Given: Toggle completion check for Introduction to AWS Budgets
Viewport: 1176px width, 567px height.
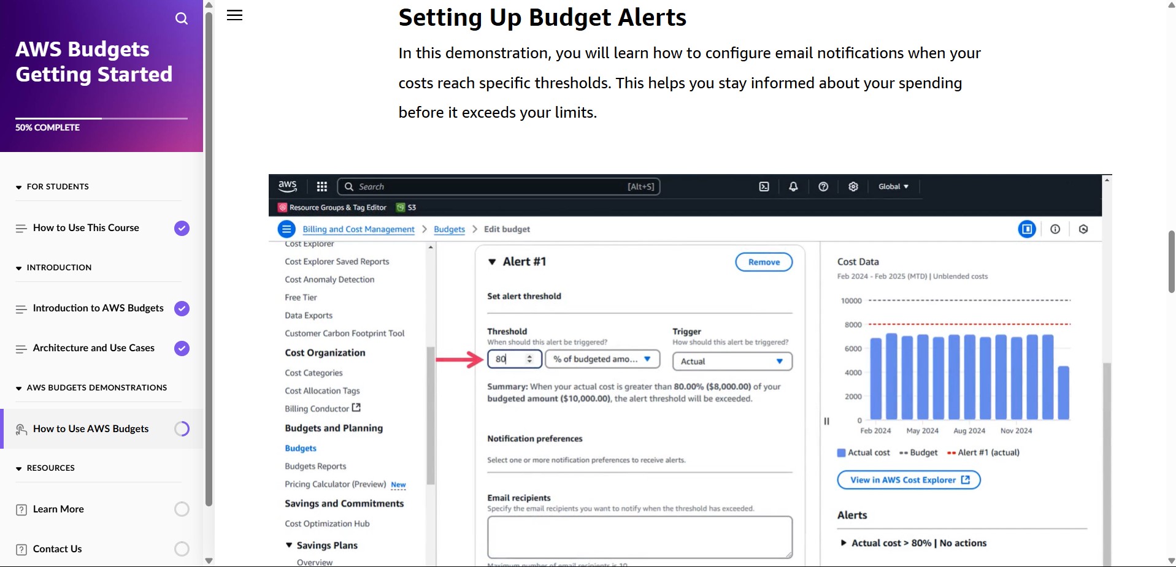Looking at the screenshot, I should tap(182, 308).
